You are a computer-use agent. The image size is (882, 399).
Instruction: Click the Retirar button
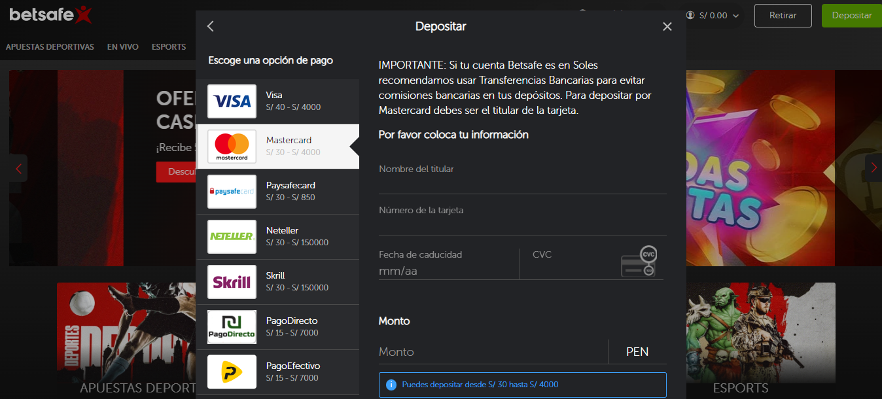pos(783,15)
